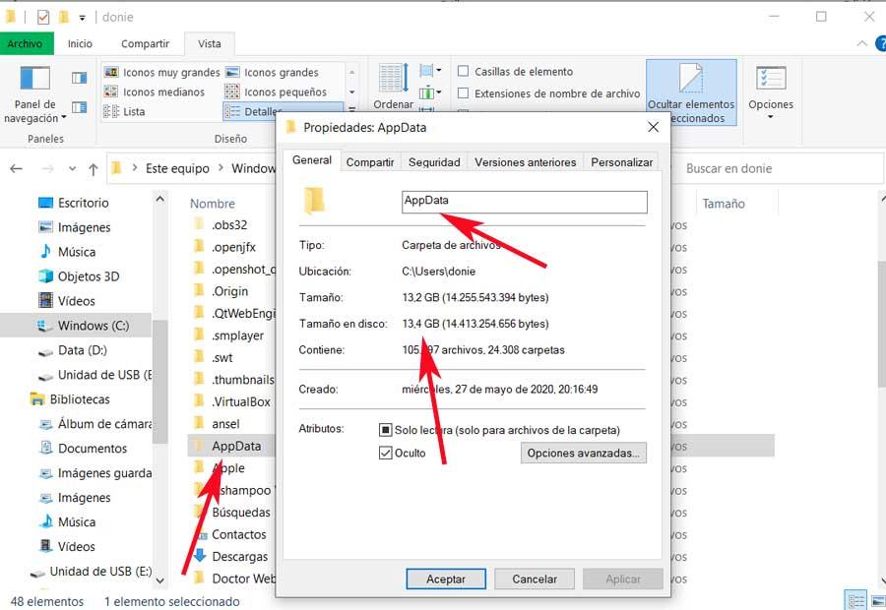Select Búsquedas folder
The image size is (886, 610).
point(241,513)
